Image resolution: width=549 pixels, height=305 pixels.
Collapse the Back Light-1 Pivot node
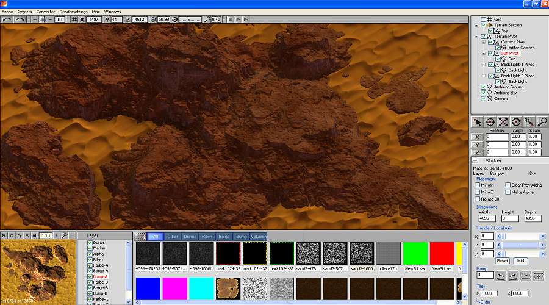(483, 64)
